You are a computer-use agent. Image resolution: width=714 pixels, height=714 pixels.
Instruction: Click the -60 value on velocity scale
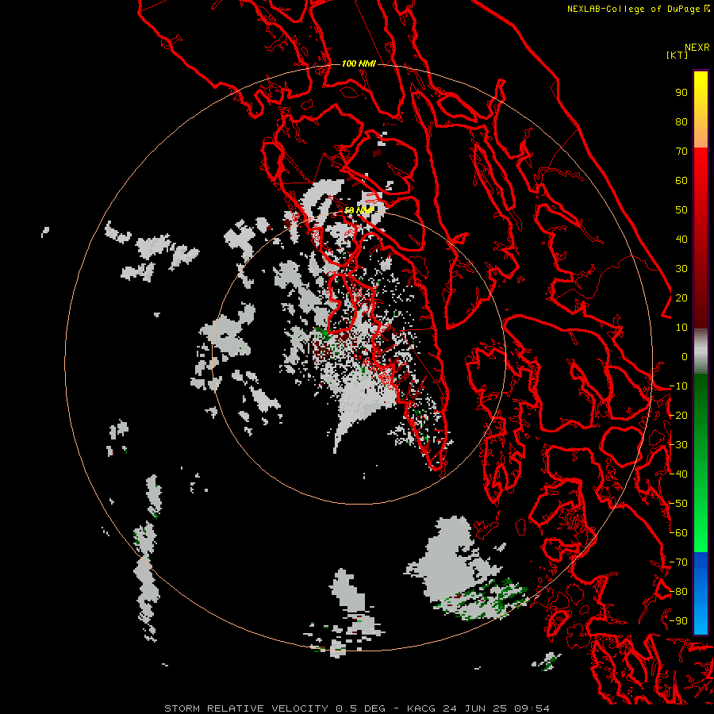click(678, 533)
